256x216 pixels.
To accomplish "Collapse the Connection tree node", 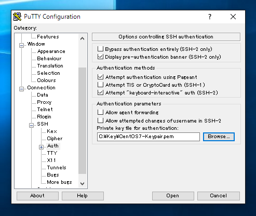I will 21,89.
